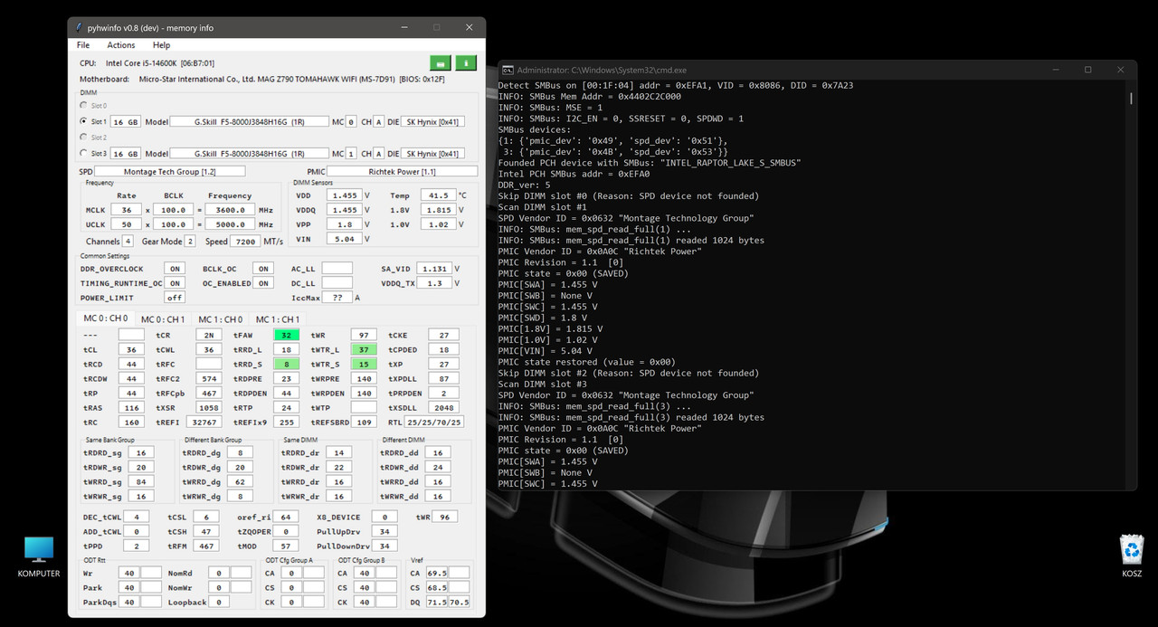Minimize the pyhwinfo window

[403, 28]
